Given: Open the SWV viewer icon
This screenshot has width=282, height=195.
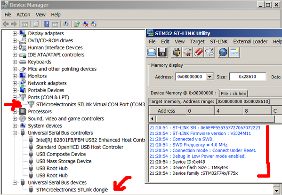Looking at the screenshot, I should pos(234,53).
